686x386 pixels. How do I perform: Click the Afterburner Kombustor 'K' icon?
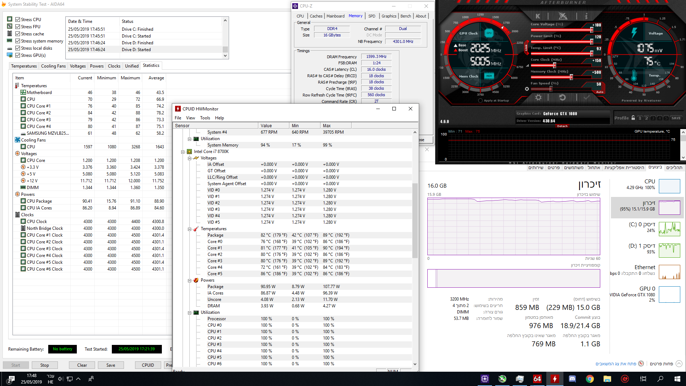click(538, 16)
